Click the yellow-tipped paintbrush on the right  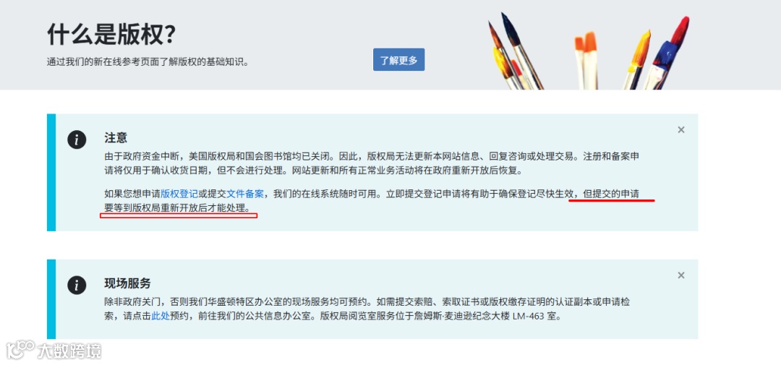coord(637,60)
